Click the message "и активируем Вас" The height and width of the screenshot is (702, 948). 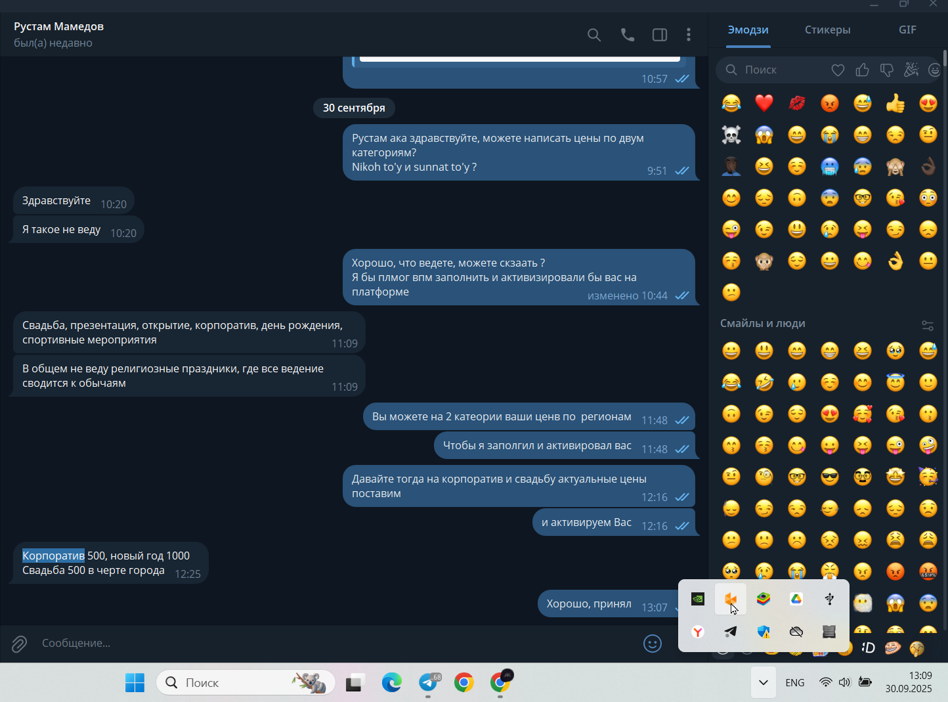coord(614,523)
